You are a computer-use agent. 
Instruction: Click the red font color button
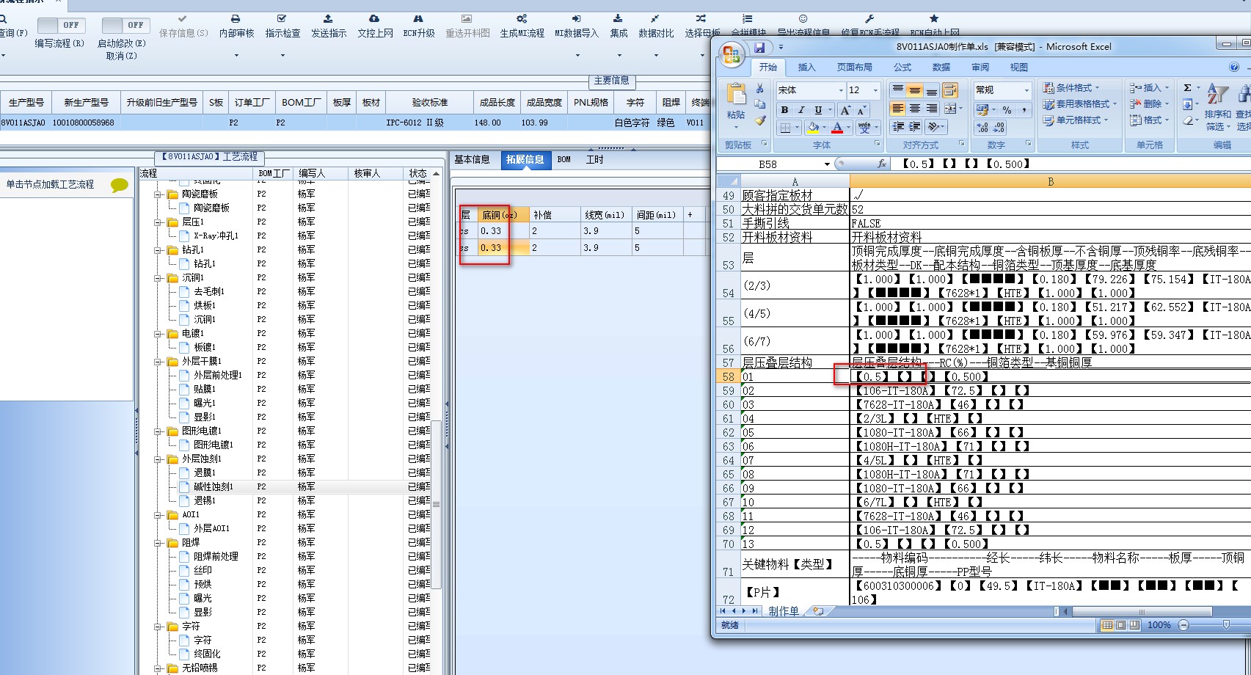coord(837,128)
